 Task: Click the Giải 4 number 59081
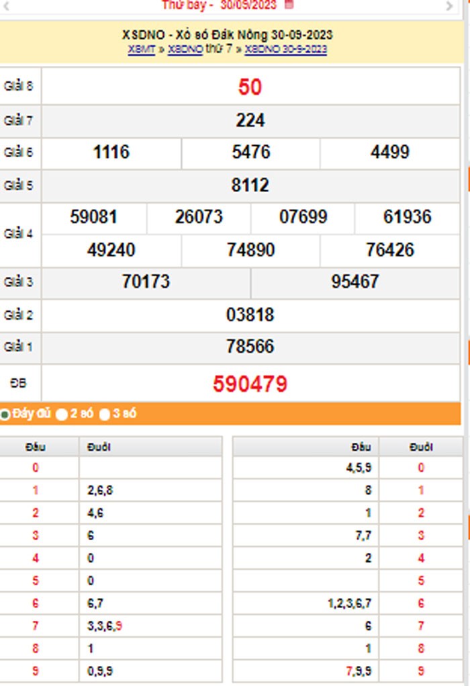[93, 217]
